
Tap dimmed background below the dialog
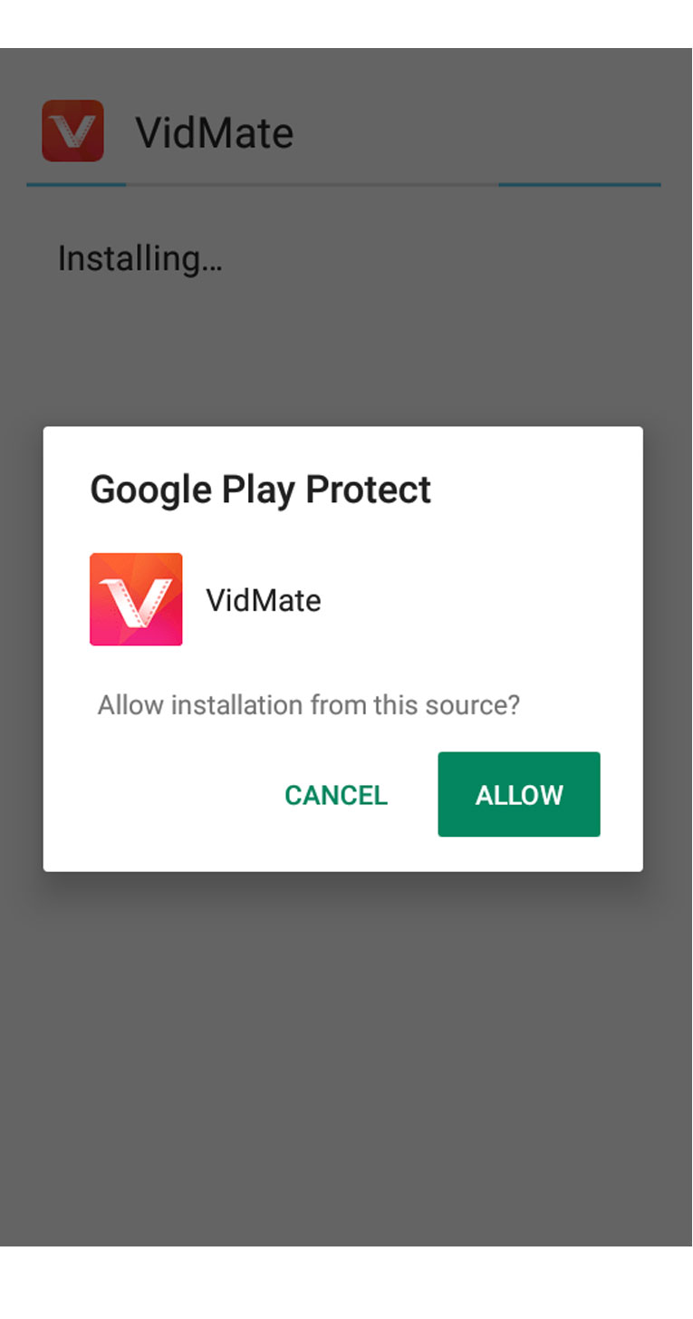pyautogui.click(x=346, y=1061)
